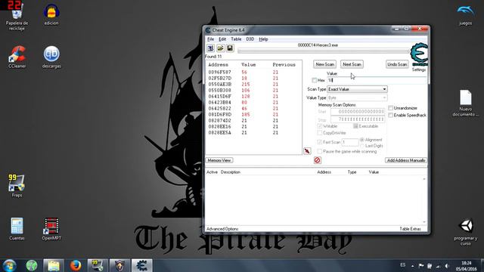Image resolution: width=484 pixels, height=272 pixels.
Task: Click the volume speaker tray icon
Action: pyautogui.click(x=447, y=266)
